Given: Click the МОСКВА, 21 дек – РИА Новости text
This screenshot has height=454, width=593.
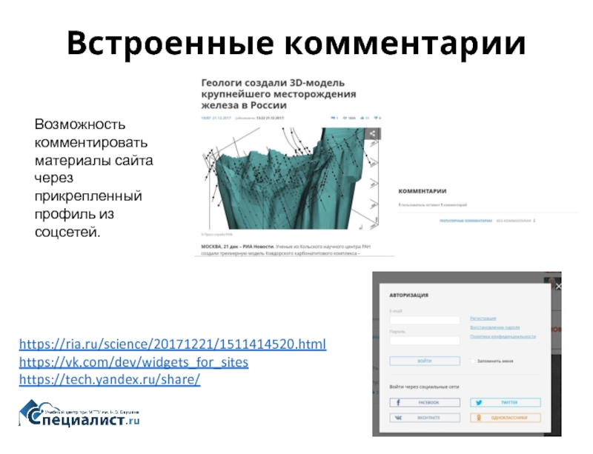Looking at the screenshot, I should 237,247.
